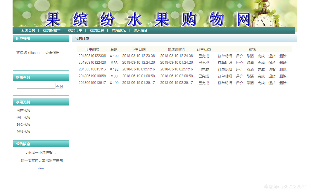This screenshot has width=309, height=192.
Task: Delete order 20180619013917 using 删除
Action: (283, 83)
